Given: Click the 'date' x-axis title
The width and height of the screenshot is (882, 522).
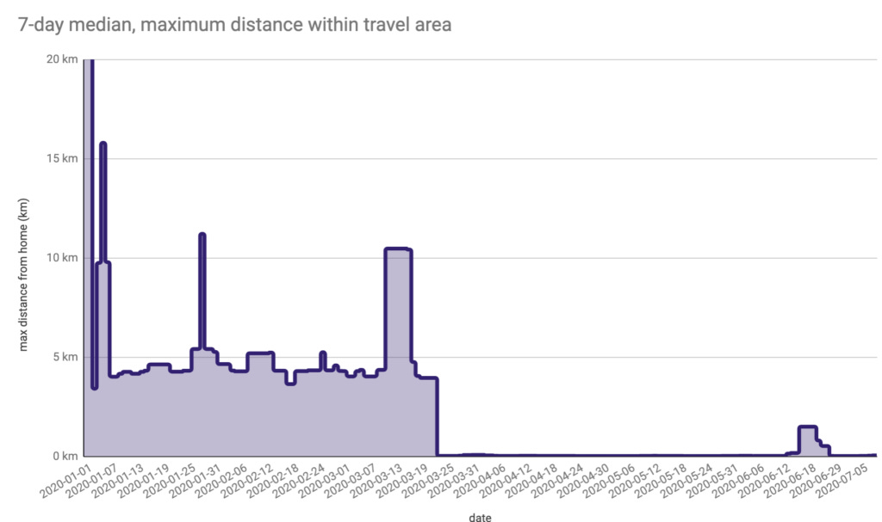Looking at the screenshot, I should 480,517.
